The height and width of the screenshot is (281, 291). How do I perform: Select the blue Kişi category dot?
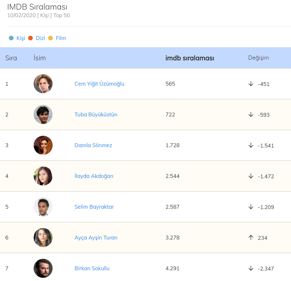pyautogui.click(x=11, y=38)
